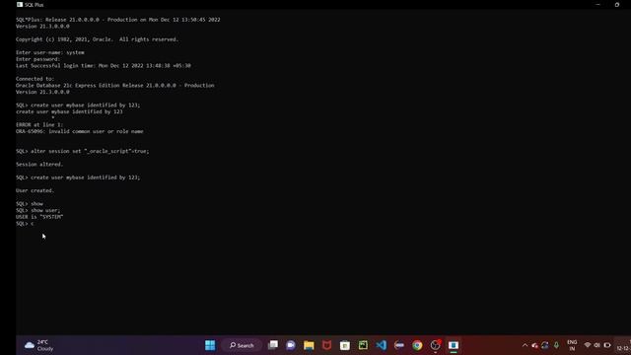
Task: Open the circular app with red badge
Action: [x=436, y=345]
